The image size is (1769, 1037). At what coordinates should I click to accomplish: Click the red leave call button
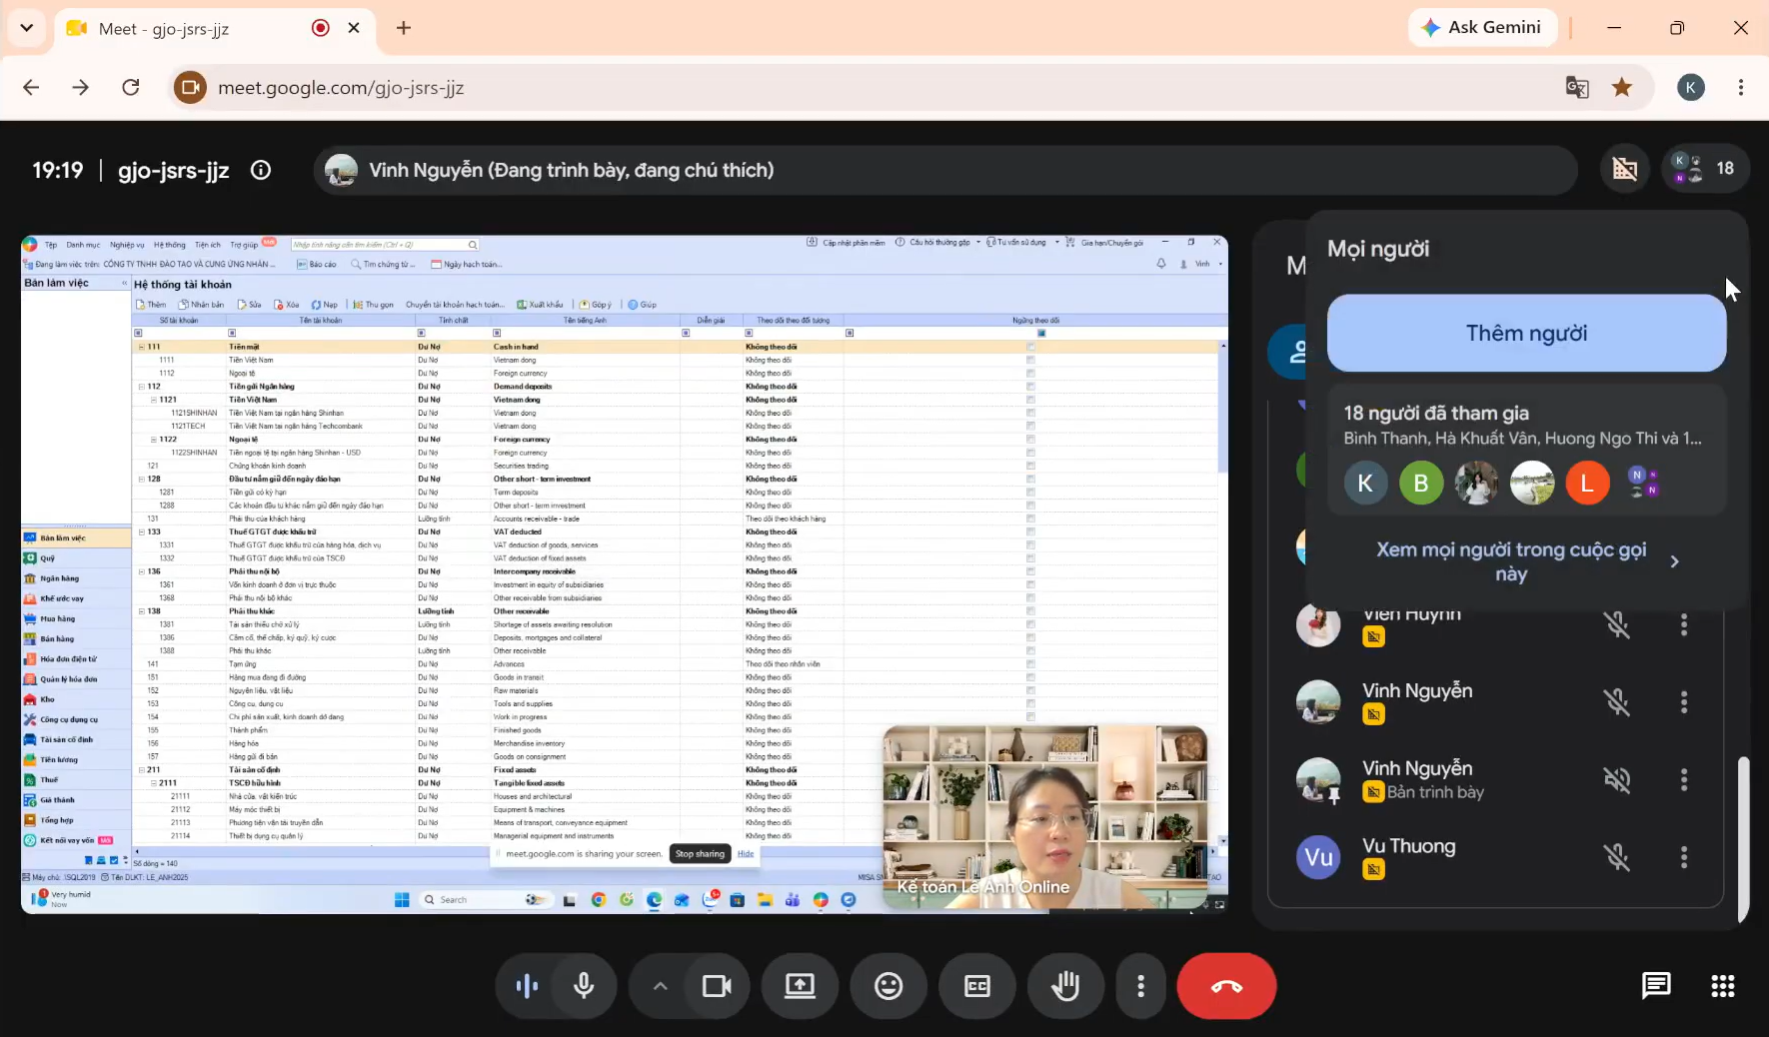pos(1226,986)
